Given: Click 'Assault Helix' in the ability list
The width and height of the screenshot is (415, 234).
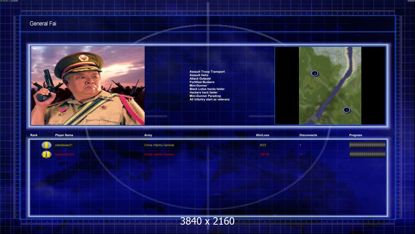Looking at the screenshot, I should (x=199, y=75).
